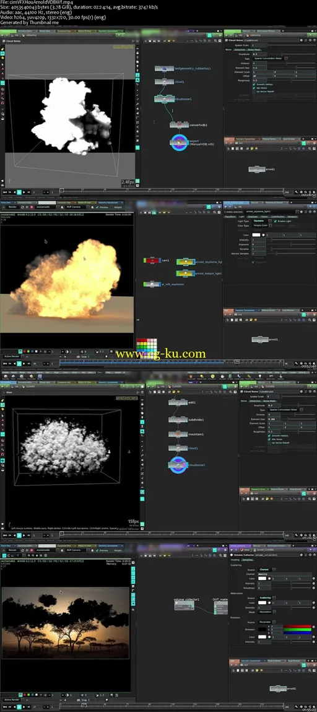Open Shadows tab of skydome light

(x=253, y=217)
